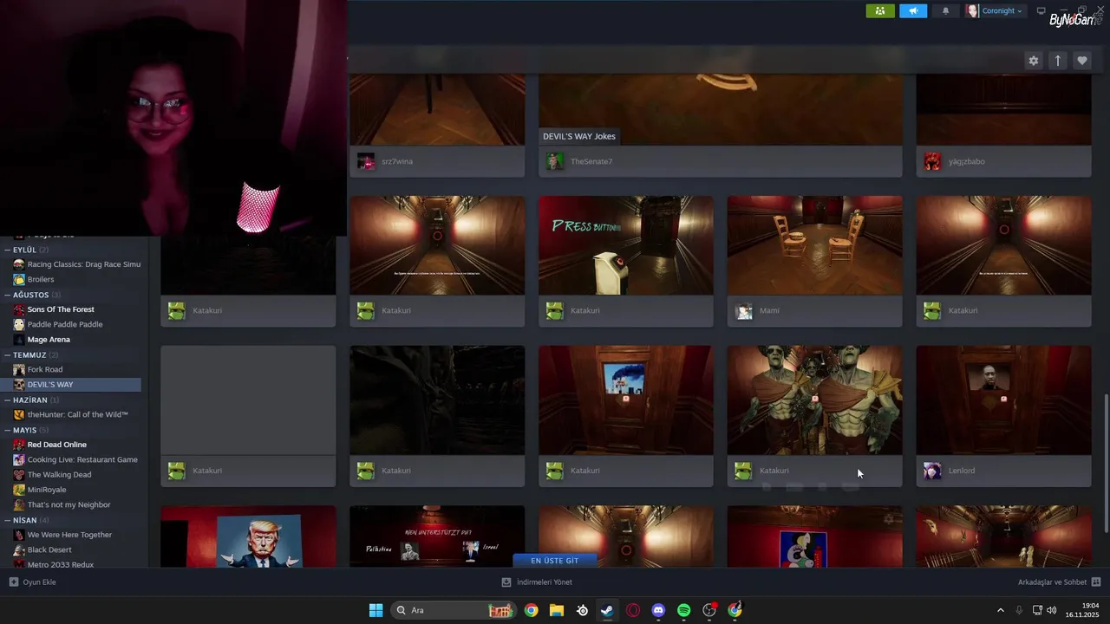Open the Coronight account dropdown
Viewport: 1110px width, 624px height.
point(995,11)
